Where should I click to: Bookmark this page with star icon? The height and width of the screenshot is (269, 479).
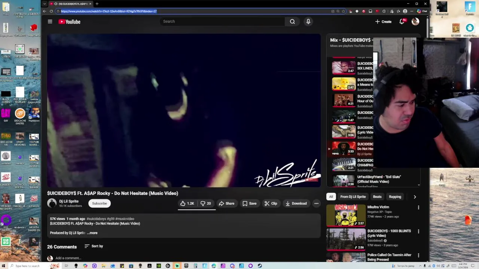click(343, 11)
